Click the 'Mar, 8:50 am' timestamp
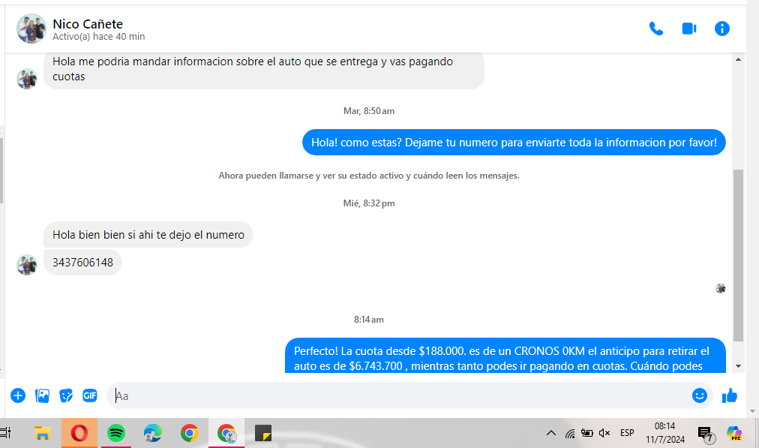This screenshot has width=759, height=448. (x=369, y=111)
